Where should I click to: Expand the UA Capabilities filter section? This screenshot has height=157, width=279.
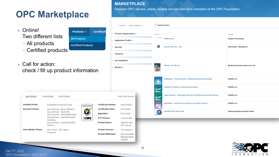[121, 60]
